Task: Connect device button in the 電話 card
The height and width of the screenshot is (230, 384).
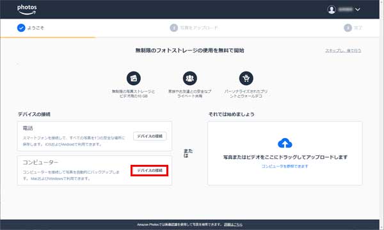Action: coord(150,136)
